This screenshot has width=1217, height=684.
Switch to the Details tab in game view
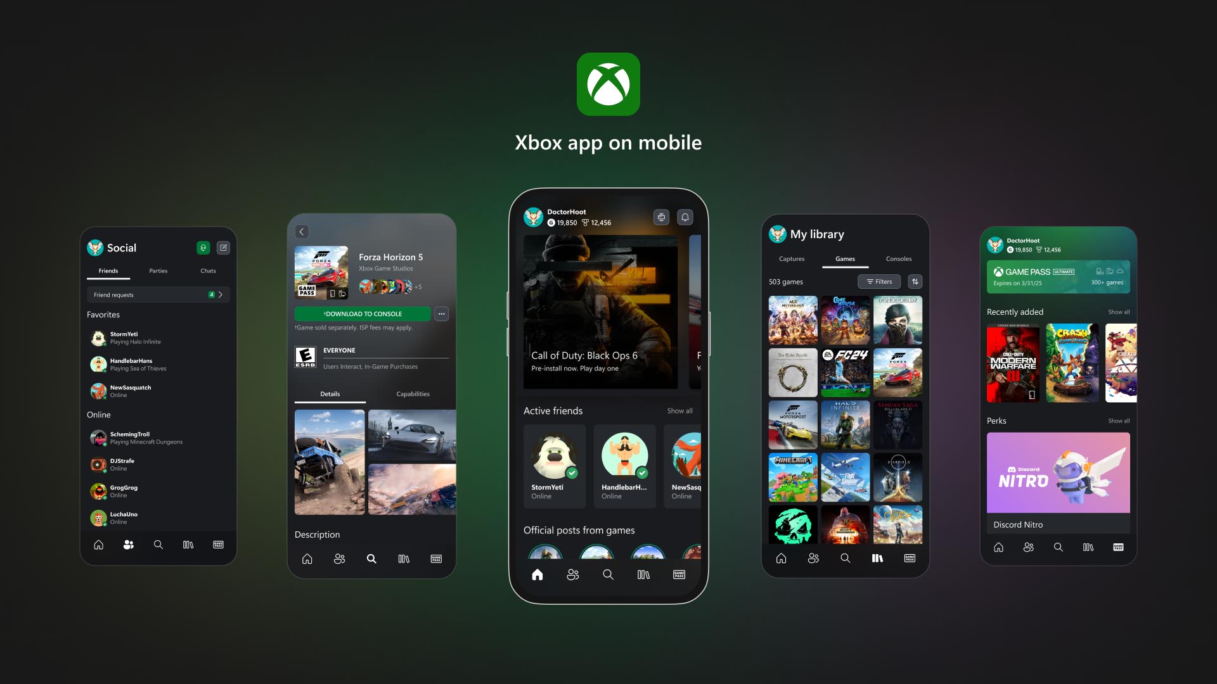click(330, 393)
